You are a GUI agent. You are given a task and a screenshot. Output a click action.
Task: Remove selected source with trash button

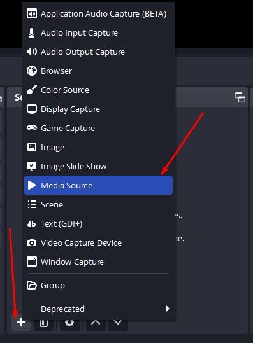[43, 323]
